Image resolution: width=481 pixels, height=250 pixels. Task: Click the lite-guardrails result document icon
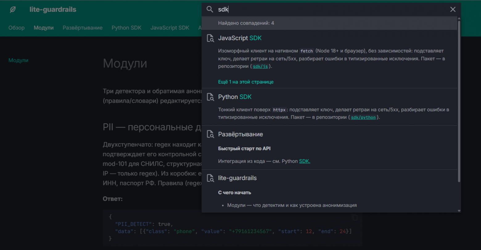click(210, 178)
